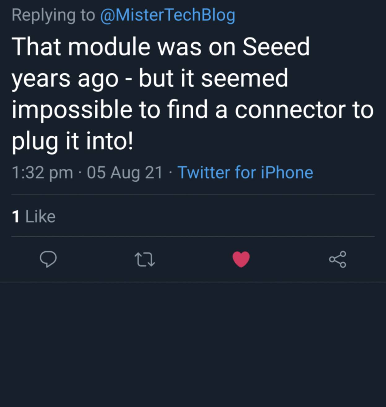Image resolution: width=386 pixels, height=407 pixels.
Task: Reply using the speech bubble icon
Action: click(x=48, y=259)
